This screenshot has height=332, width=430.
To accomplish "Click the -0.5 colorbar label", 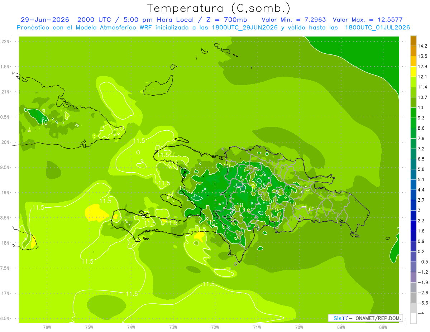I will click(x=422, y=262).
